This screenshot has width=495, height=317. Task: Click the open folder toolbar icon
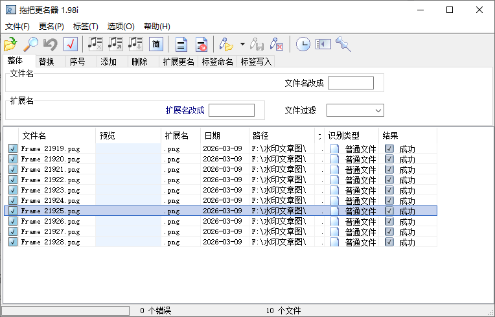pyautogui.click(x=10, y=44)
